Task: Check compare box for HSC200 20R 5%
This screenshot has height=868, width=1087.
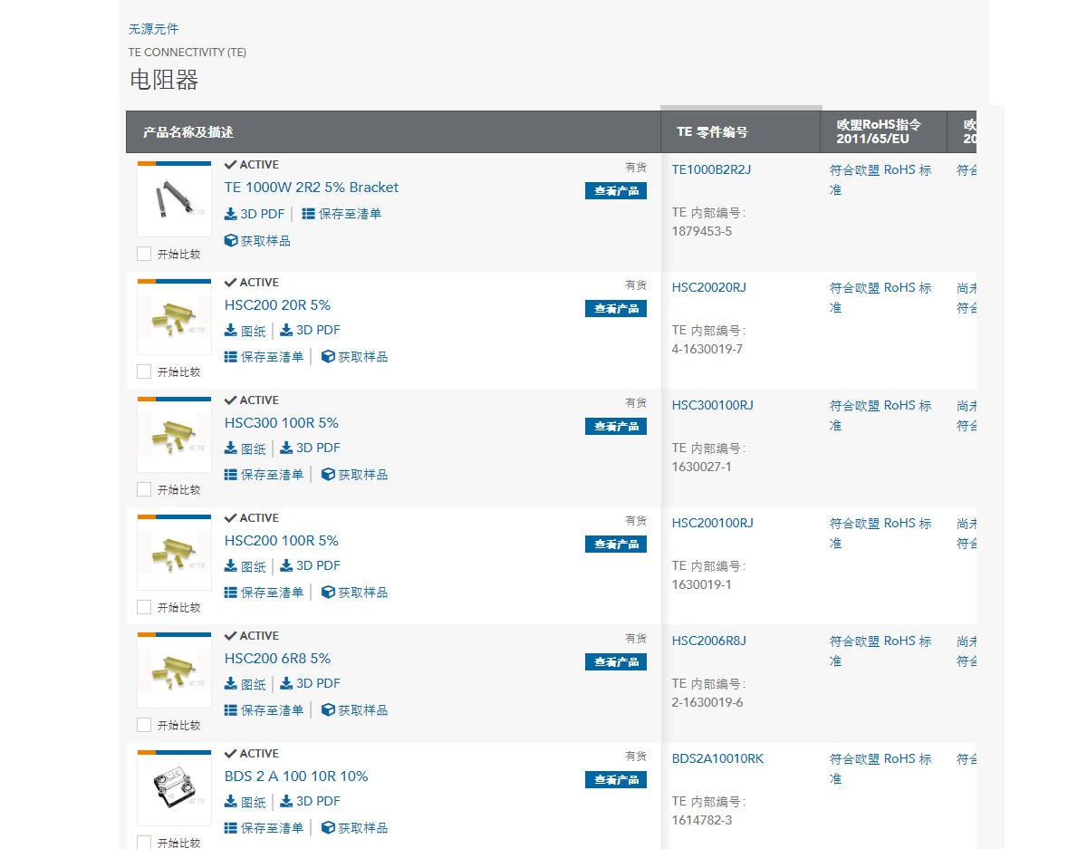Action: click(144, 371)
